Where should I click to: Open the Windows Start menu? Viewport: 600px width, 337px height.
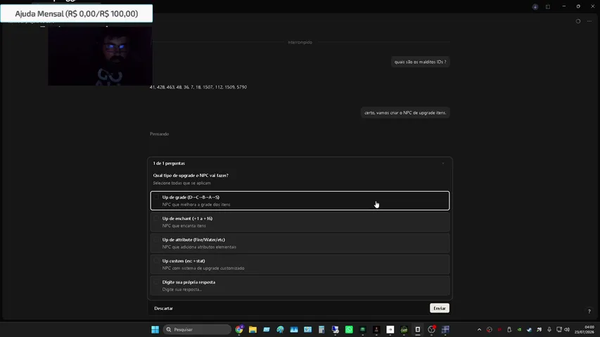pyautogui.click(x=155, y=329)
